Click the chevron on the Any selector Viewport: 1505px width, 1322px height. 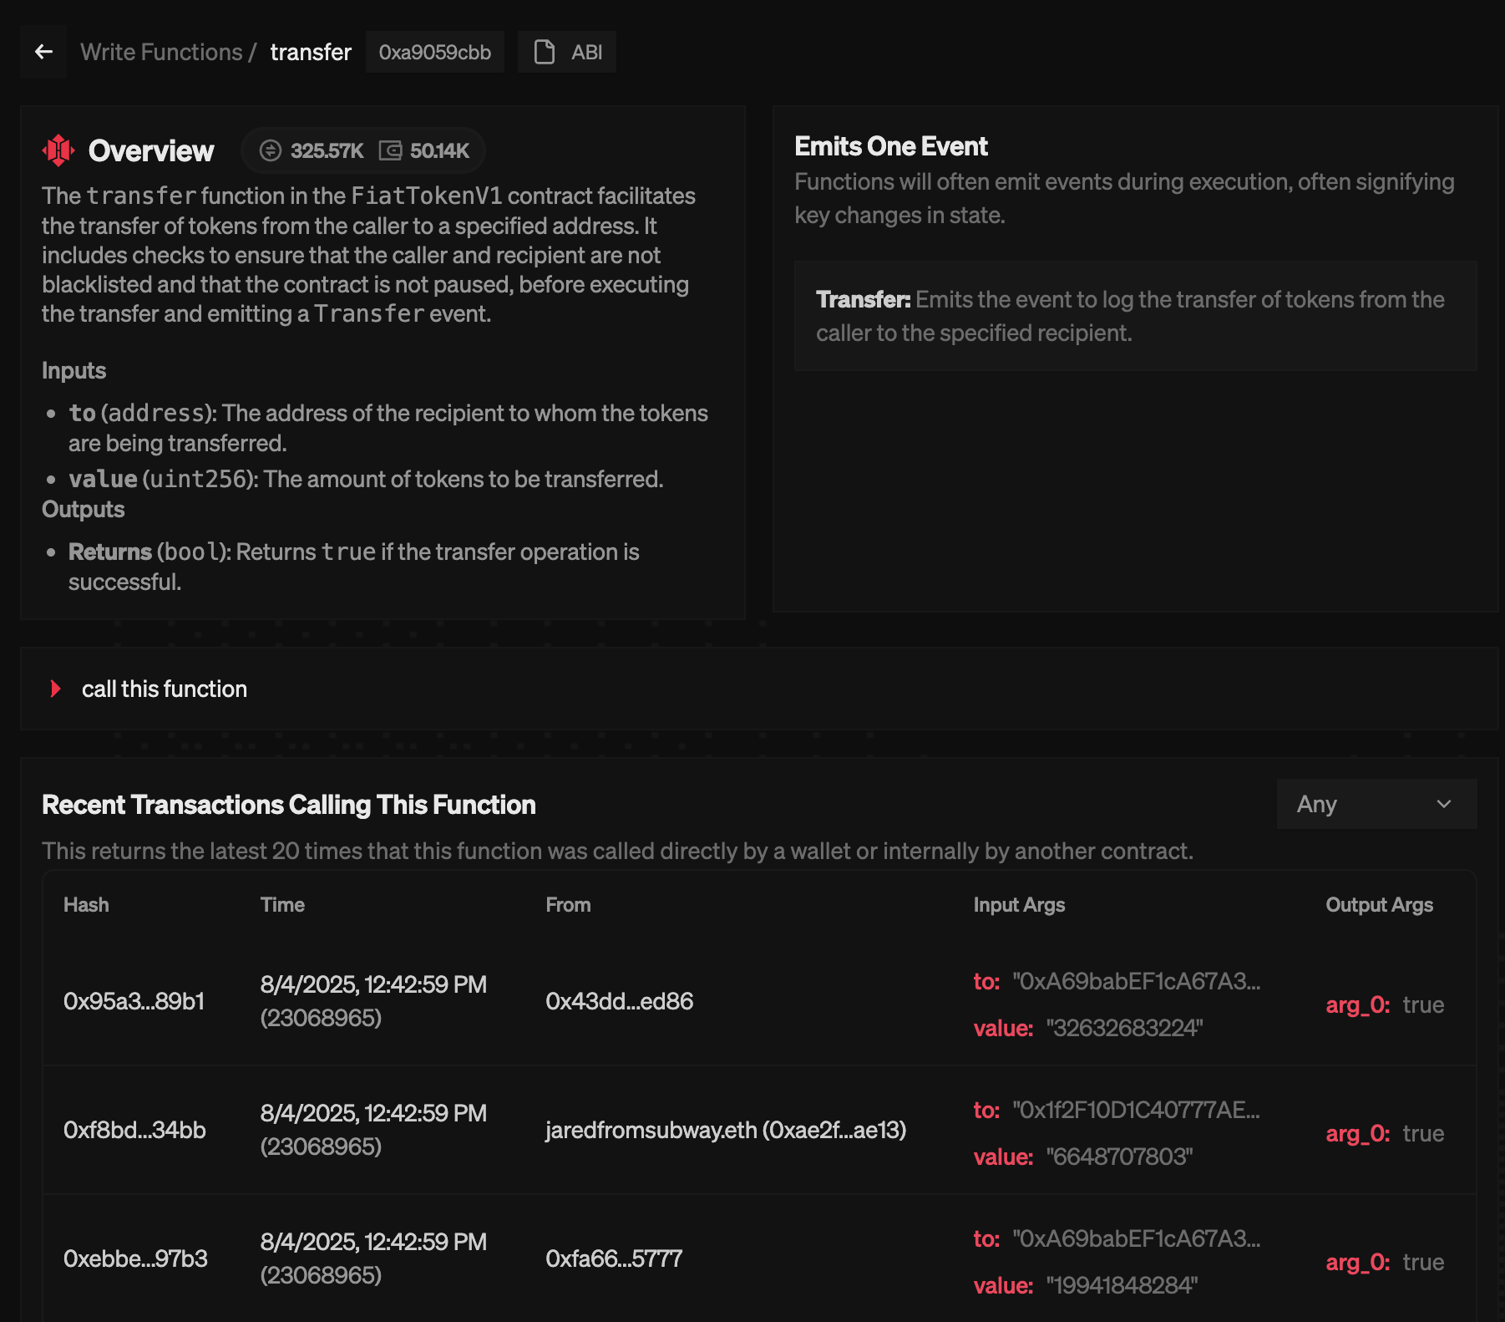(x=1442, y=804)
